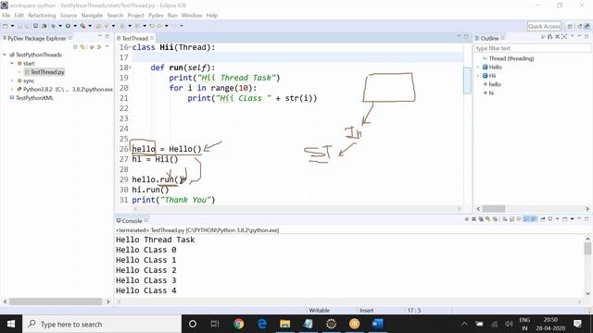The image size is (593, 333).
Task: Expand the Python3.8.2 interpreter node
Action: point(12,89)
